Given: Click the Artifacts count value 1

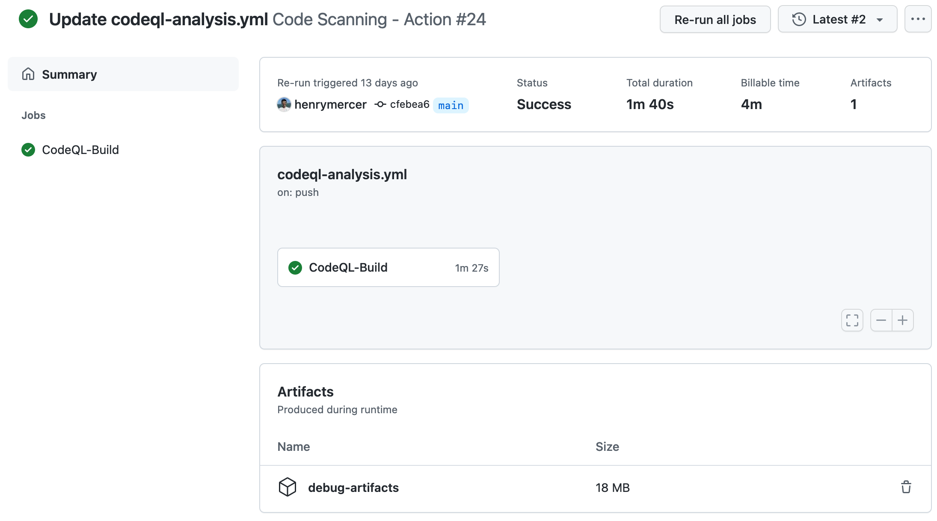Looking at the screenshot, I should tap(854, 104).
